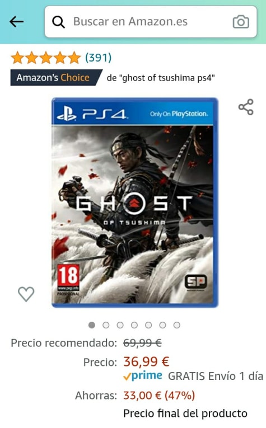Focus the Buscar en Amazon.es field

pos(151,22)
